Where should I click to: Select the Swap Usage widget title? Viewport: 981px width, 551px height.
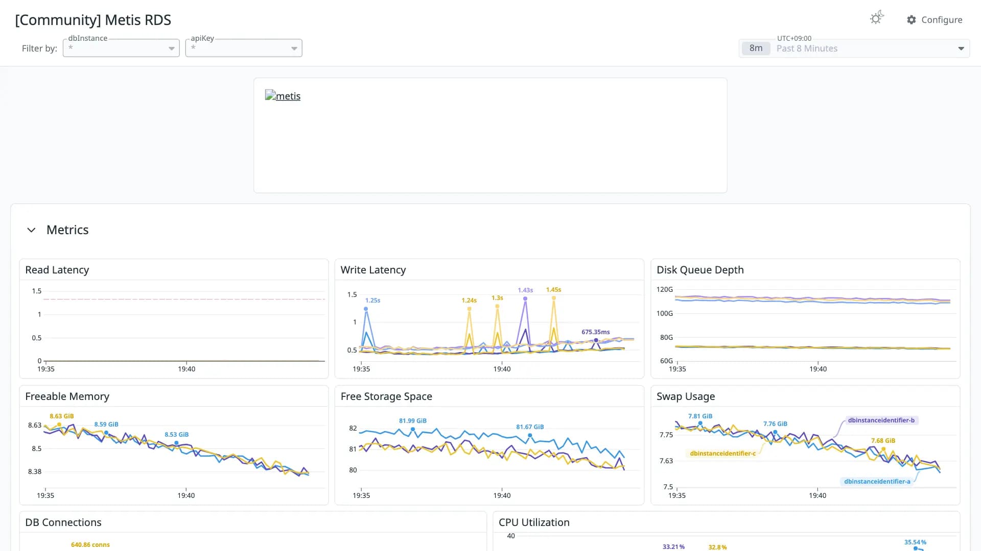point(686,396)
